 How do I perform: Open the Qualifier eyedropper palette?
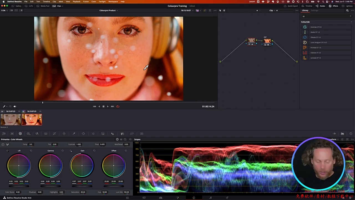click(x=74, y=134)
